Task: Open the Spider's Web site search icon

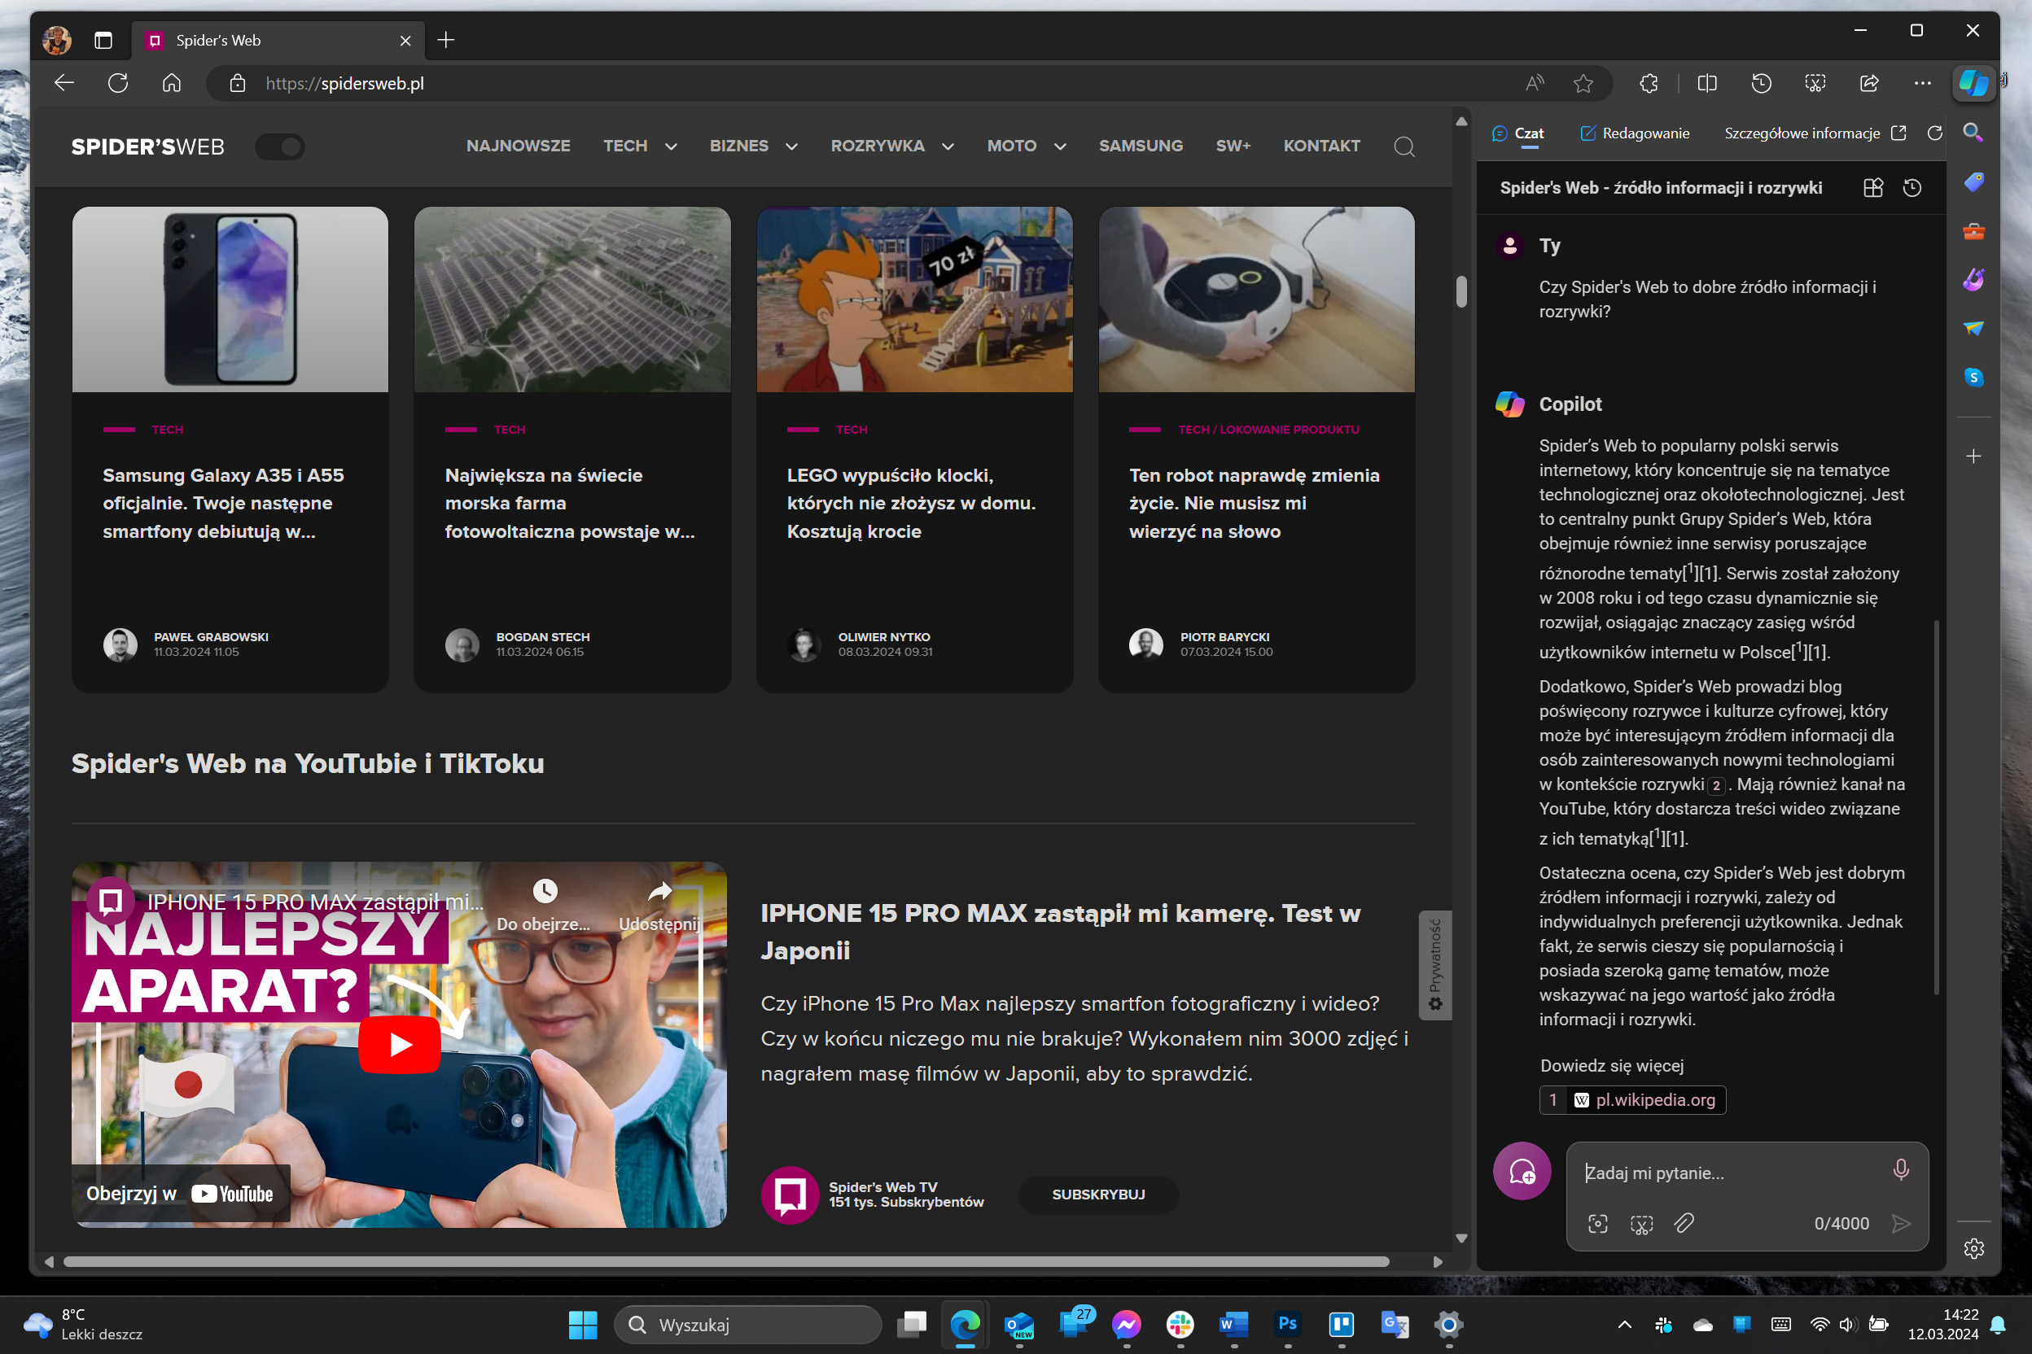Action: click(1404, 146)
